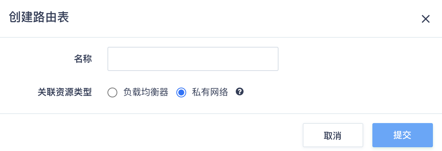Select the 私有网络 radio button
The width and height of the screenshot is (442, 151).
coord(181,92)
